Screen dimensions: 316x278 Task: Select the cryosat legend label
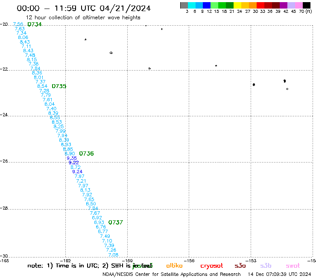[x=212, y=266]
